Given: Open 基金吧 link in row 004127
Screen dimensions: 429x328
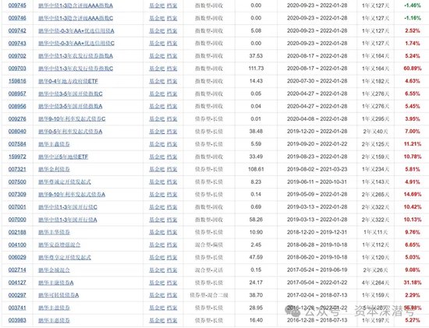Looking at the screenshot, I should pyautogui.click(x=157, y=282).
